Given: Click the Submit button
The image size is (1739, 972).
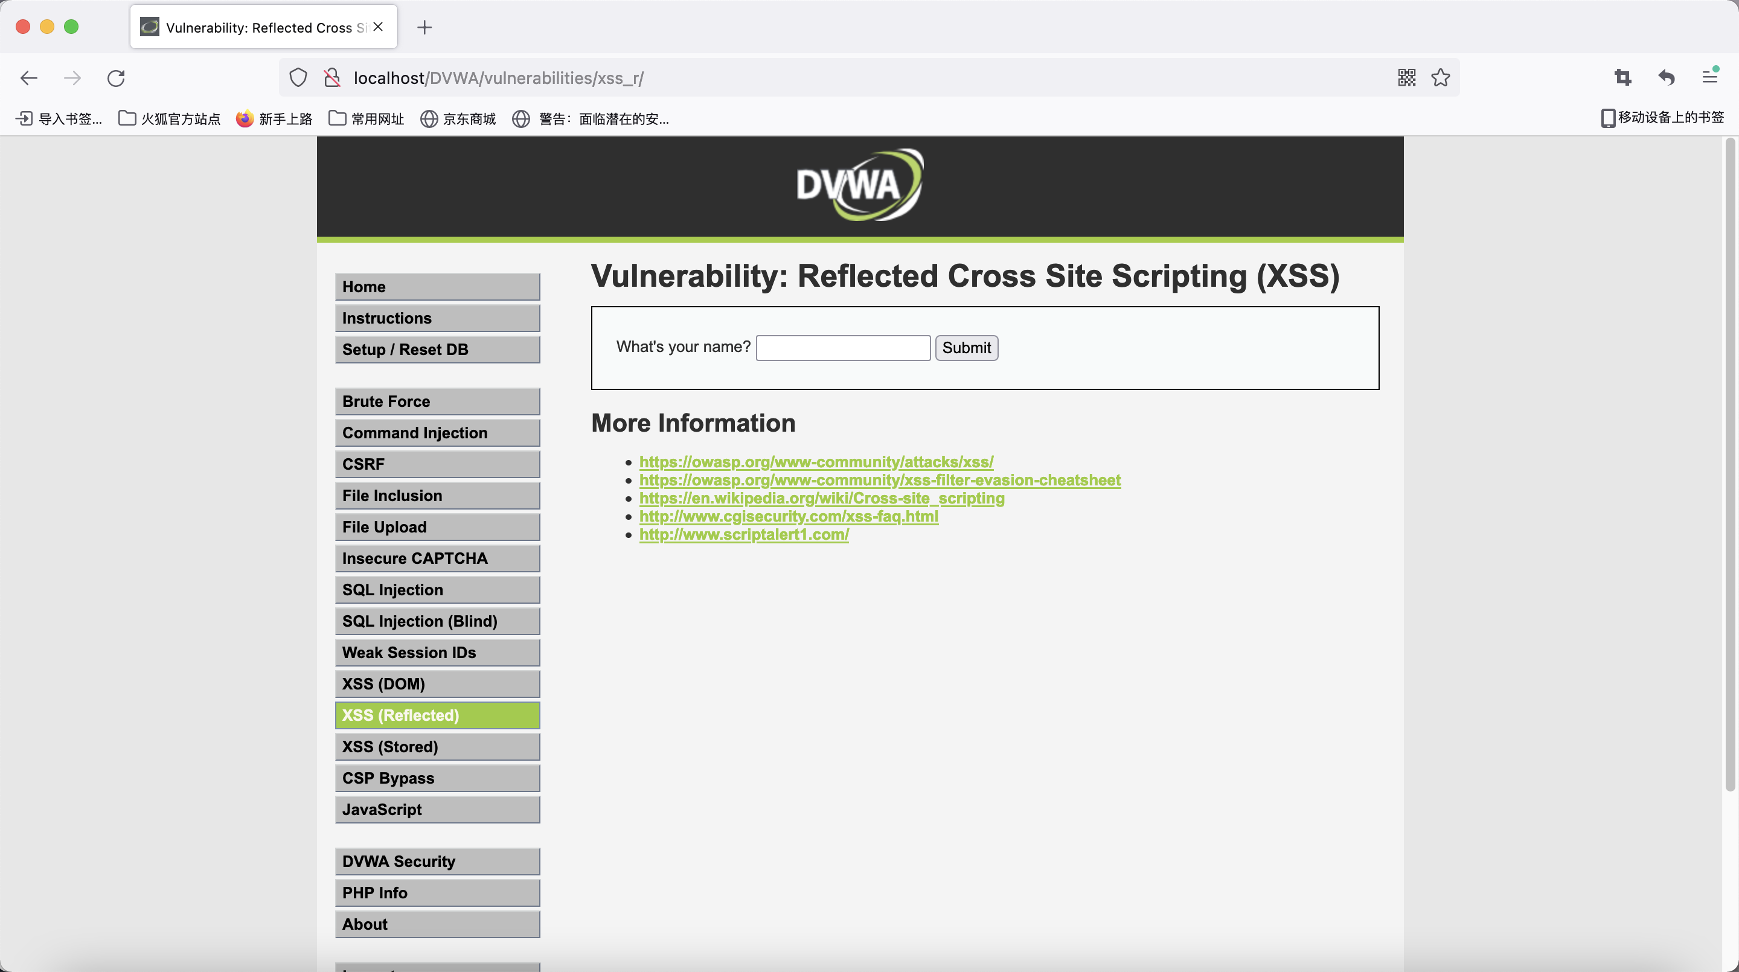Looking at the screenshot, I should [966, 348].
